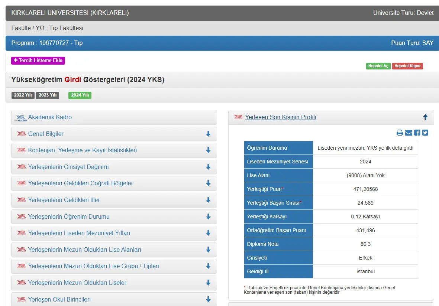Viewport: 439px width, 306px height.
Task: Switch to 2022 Yılı tab
Action: click(23, 95)
